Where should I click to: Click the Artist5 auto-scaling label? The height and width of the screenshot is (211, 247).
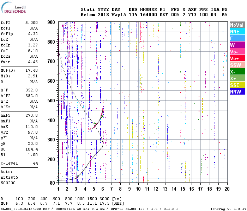pyautogui.click(x=9, y=177)
